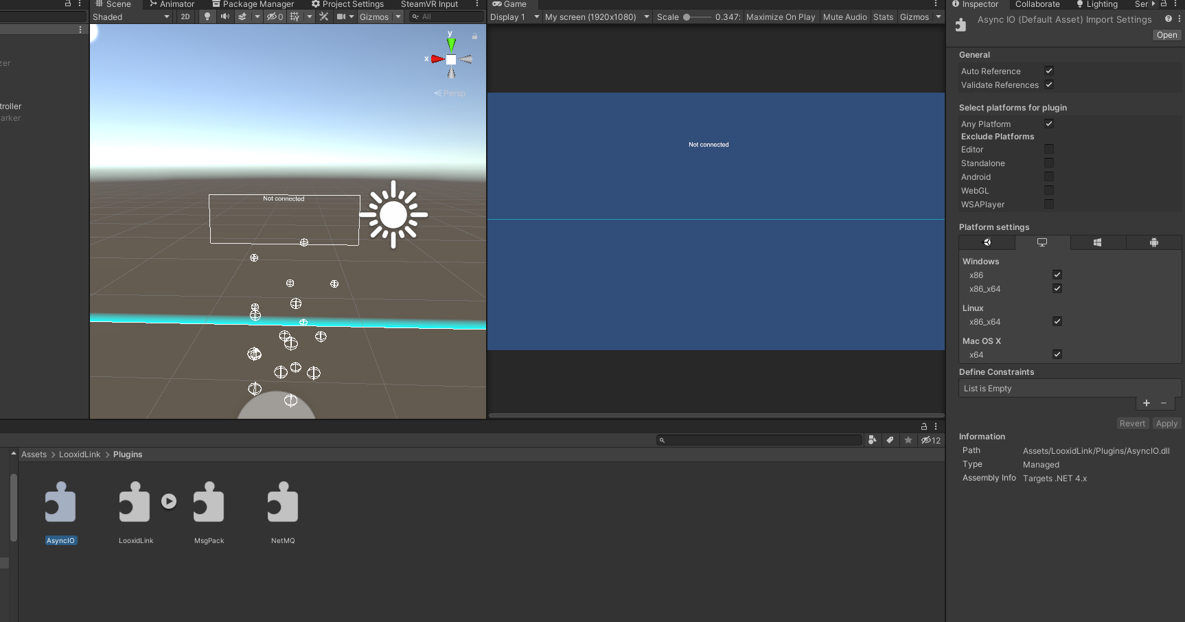Select the Android platform settings tab
This screenshot has width=1185, height=622.
(1153, 242)
